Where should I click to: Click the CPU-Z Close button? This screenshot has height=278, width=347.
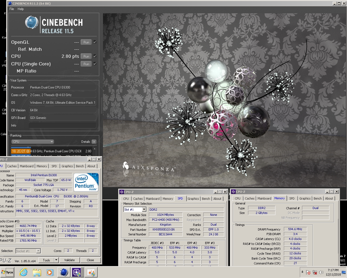point(90,260)
